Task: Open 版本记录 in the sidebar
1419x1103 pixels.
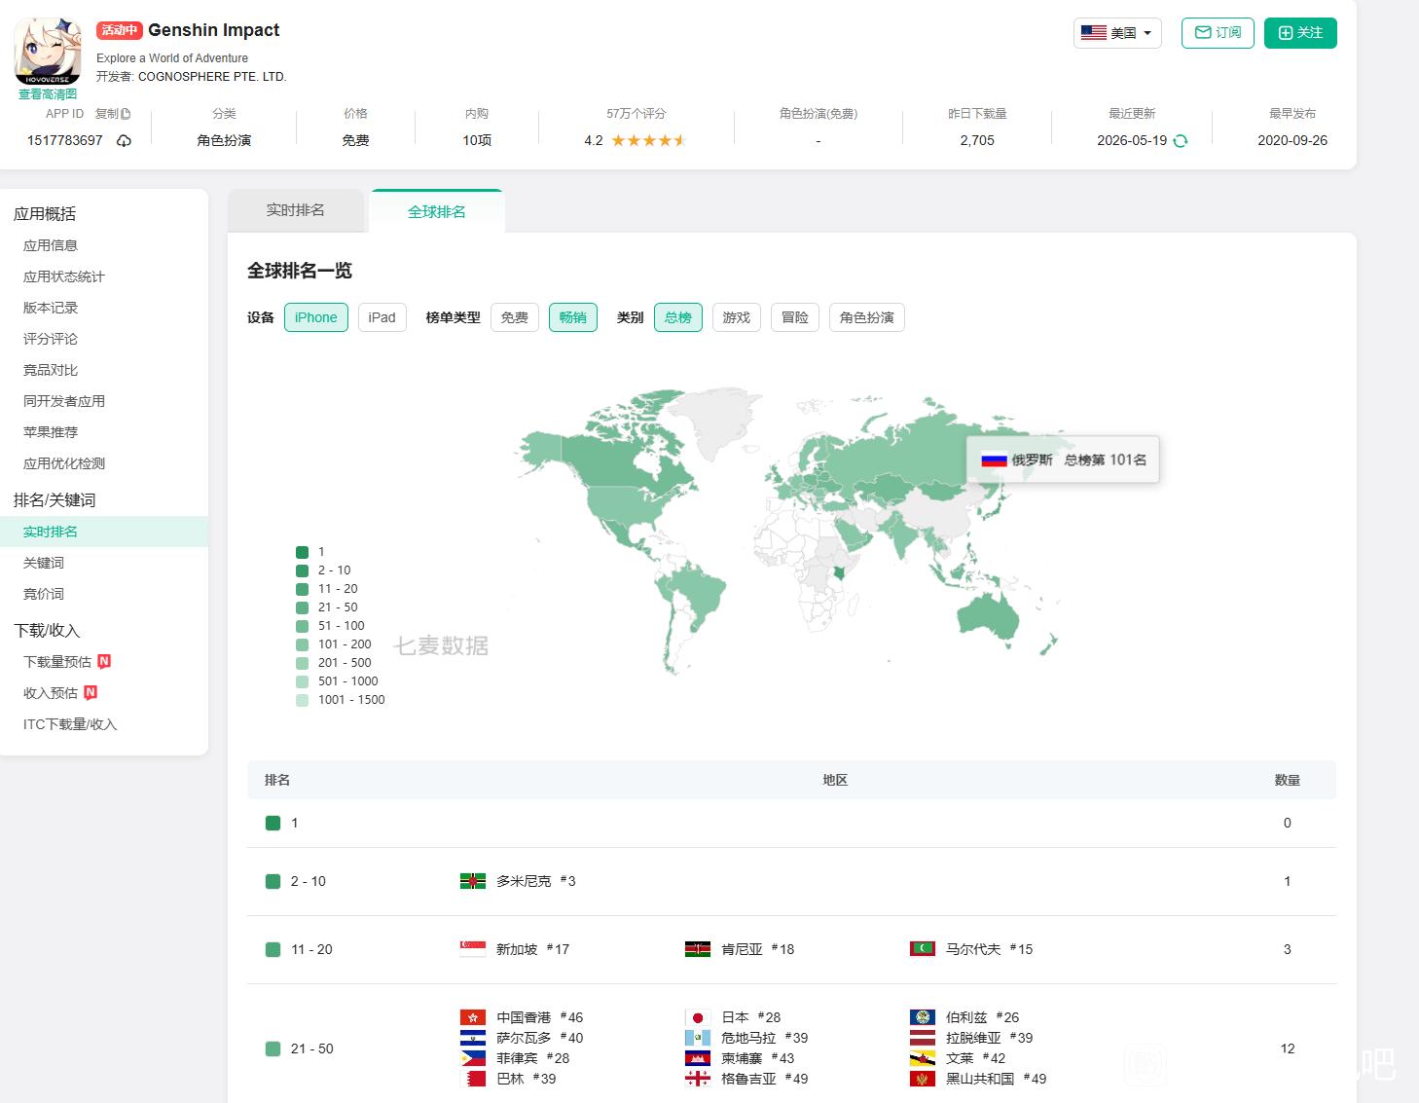Action: (x=51, y=308)
